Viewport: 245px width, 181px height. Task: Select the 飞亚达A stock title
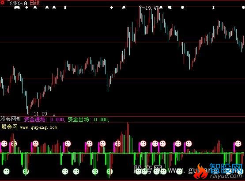point(17,3)
